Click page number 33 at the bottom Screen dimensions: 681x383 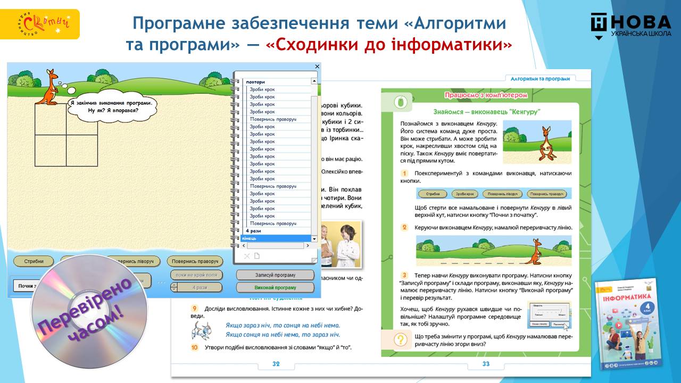click(x=485, y=364)
